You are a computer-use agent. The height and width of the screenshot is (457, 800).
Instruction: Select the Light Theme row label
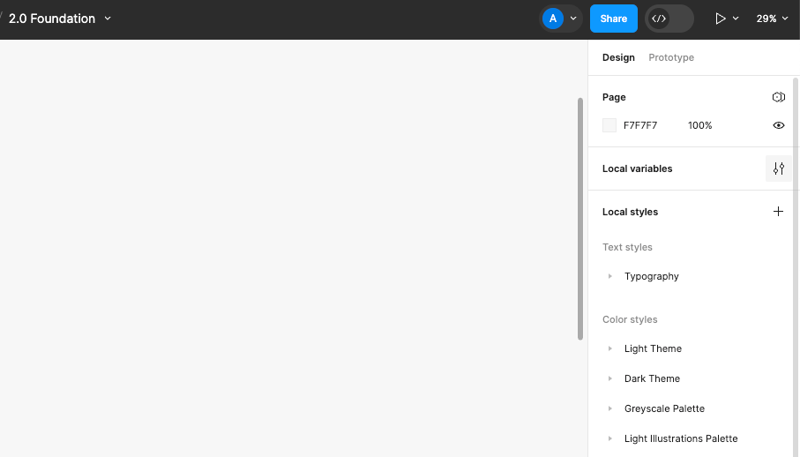(x=653, y=348)
